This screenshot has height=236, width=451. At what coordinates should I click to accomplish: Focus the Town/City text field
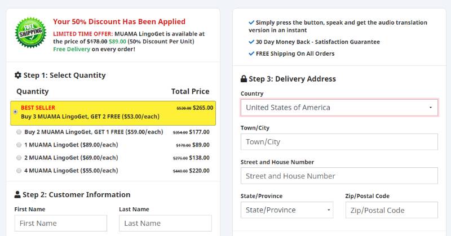click(x=339, y=142)
